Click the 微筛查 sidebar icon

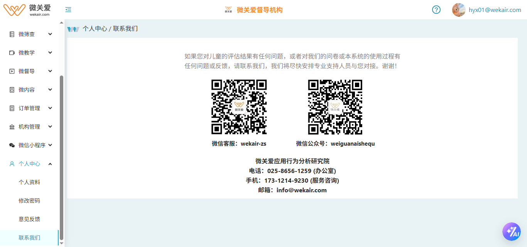click(x=12, y=34)
